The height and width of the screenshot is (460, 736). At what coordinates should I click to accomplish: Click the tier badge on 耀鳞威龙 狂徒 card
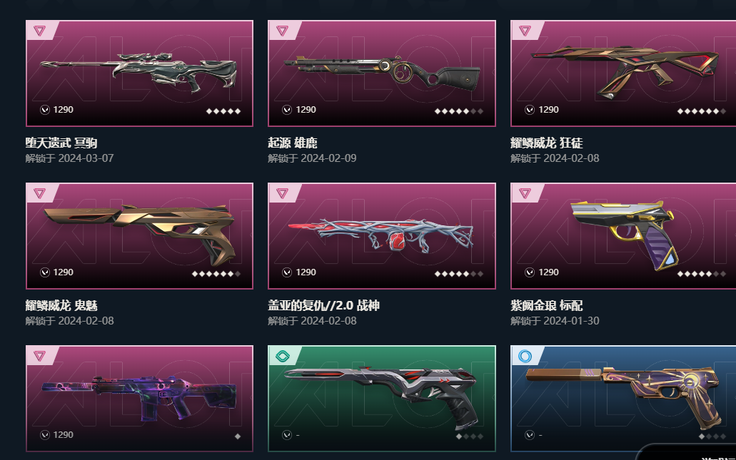[525, 31]
